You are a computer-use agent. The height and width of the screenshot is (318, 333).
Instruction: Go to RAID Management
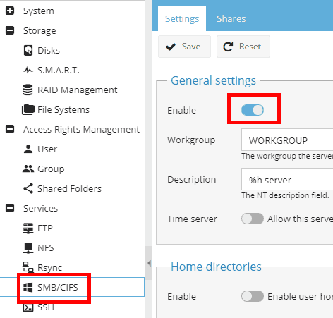(70, 90)
